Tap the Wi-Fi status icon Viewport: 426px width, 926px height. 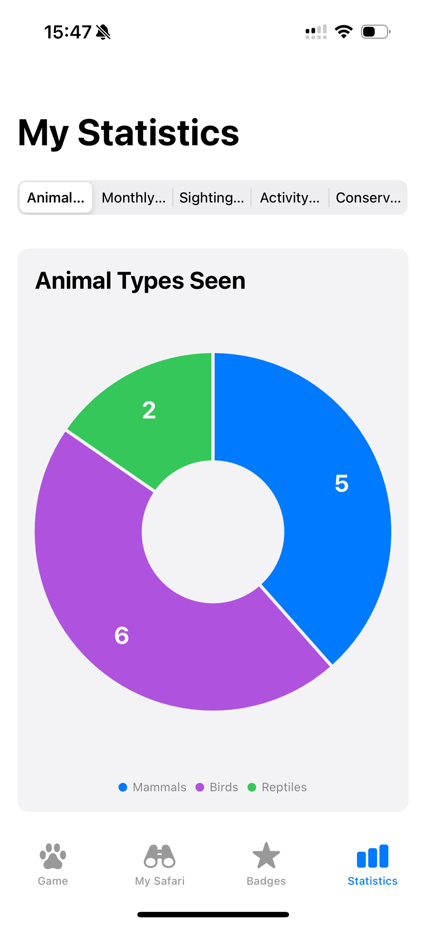(x=343, y=32)
